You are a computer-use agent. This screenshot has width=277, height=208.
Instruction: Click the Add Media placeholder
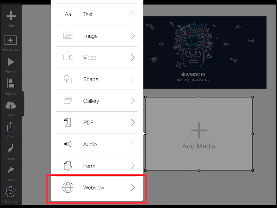point(199,134)
